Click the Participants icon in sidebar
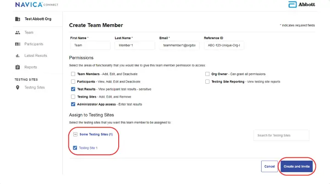Viewport: 330px width, 184px height. (17, 44)
